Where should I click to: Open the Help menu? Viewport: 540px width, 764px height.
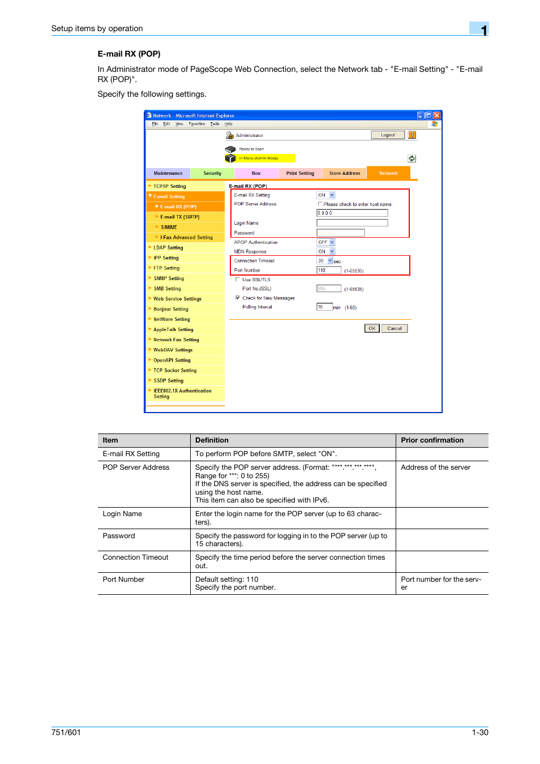point(228,123)
